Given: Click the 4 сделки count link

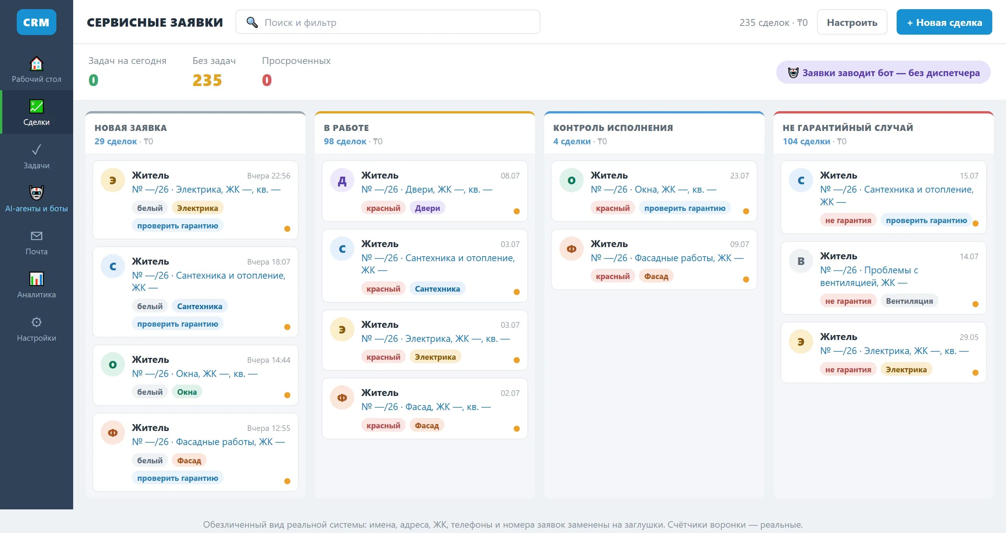Looking at the screenshot, I should pyautogui.click(x=572, y=141).
